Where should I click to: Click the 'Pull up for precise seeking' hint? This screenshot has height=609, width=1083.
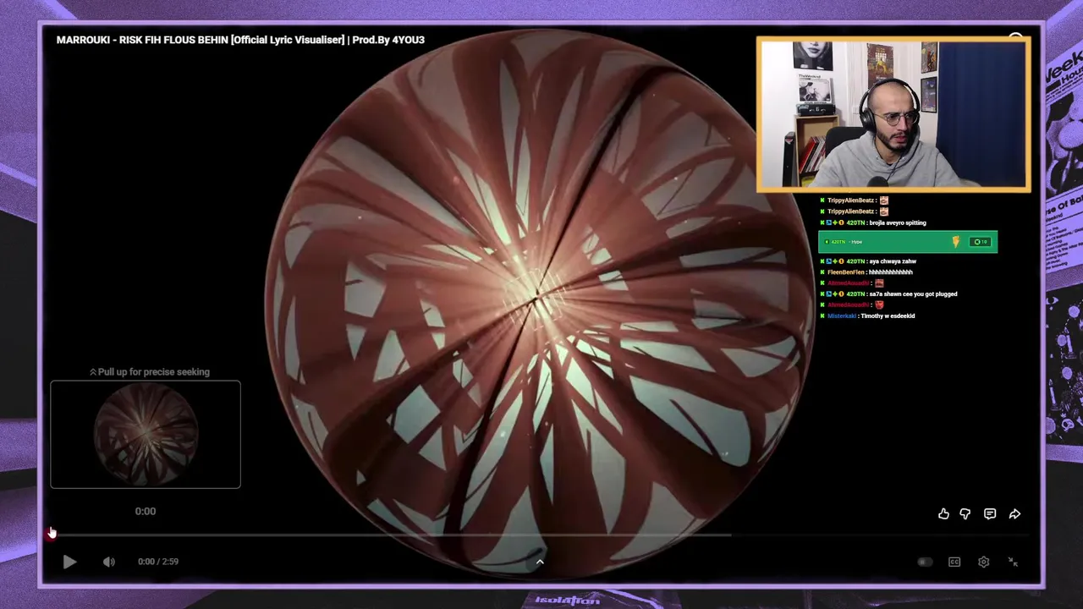[150, 371]
